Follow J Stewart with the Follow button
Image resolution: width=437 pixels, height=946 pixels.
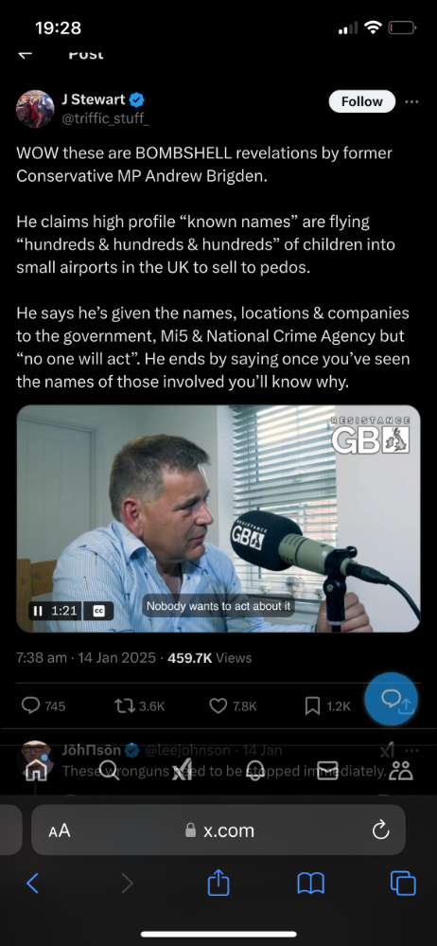(x=361, y=101)
